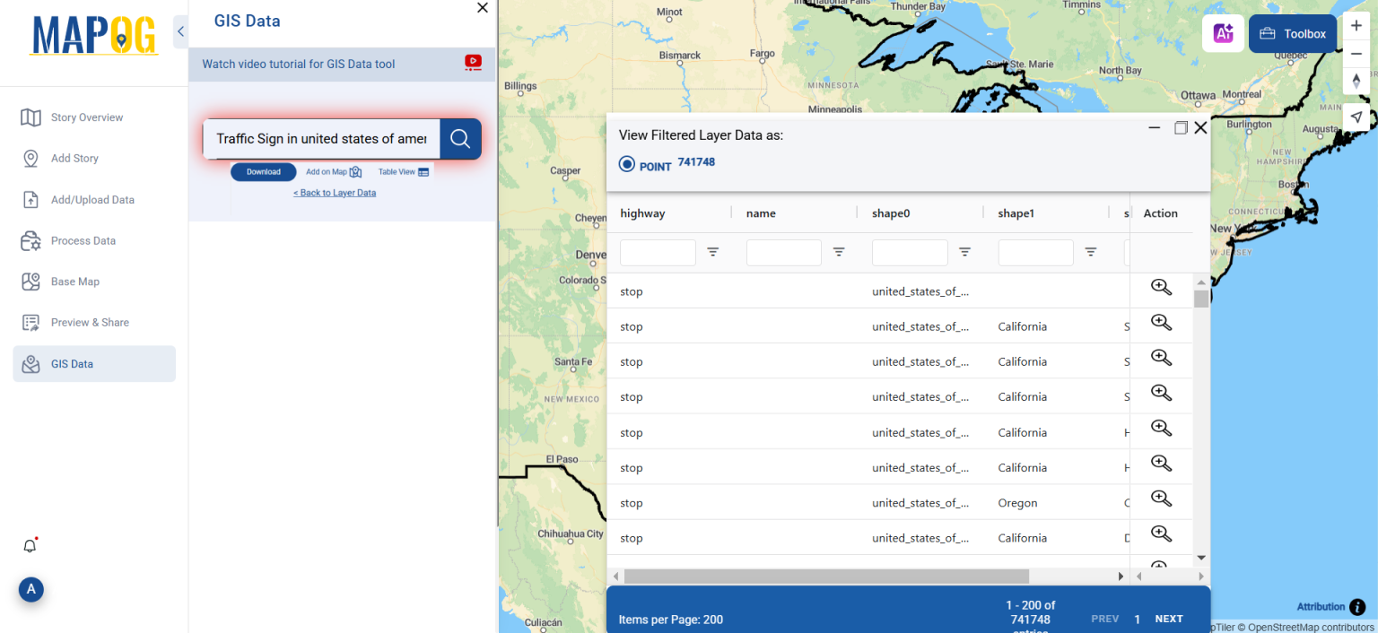
Task: Open notifications via the bell icon
Action: pyautogui.click(x=30, y=545)
